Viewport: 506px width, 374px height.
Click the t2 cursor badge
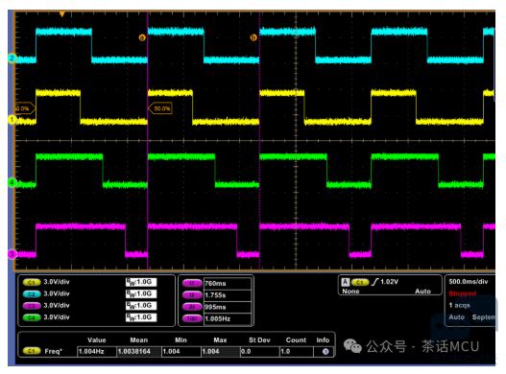[192, 295]
